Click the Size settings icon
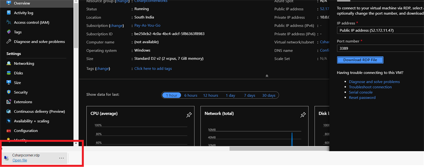 click(x=9, y=82)
